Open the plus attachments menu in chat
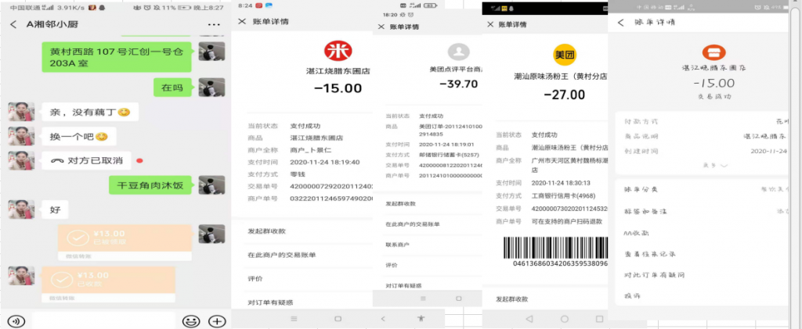 click(217, 321)
